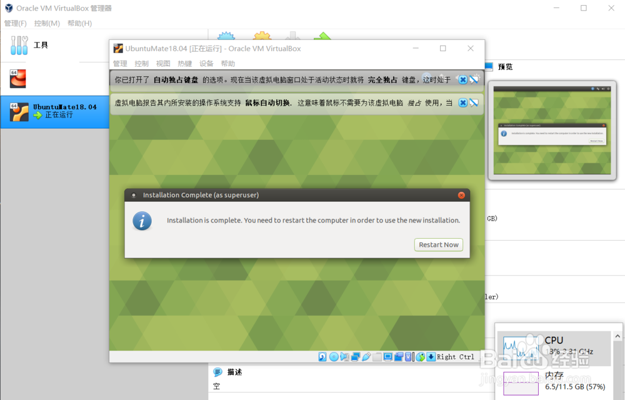
Task: Click the network adapters icon in VM status bar
Action: 356,357
